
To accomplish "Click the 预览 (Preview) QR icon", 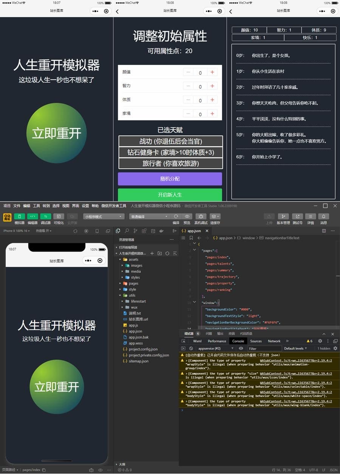I will (187, 216).
